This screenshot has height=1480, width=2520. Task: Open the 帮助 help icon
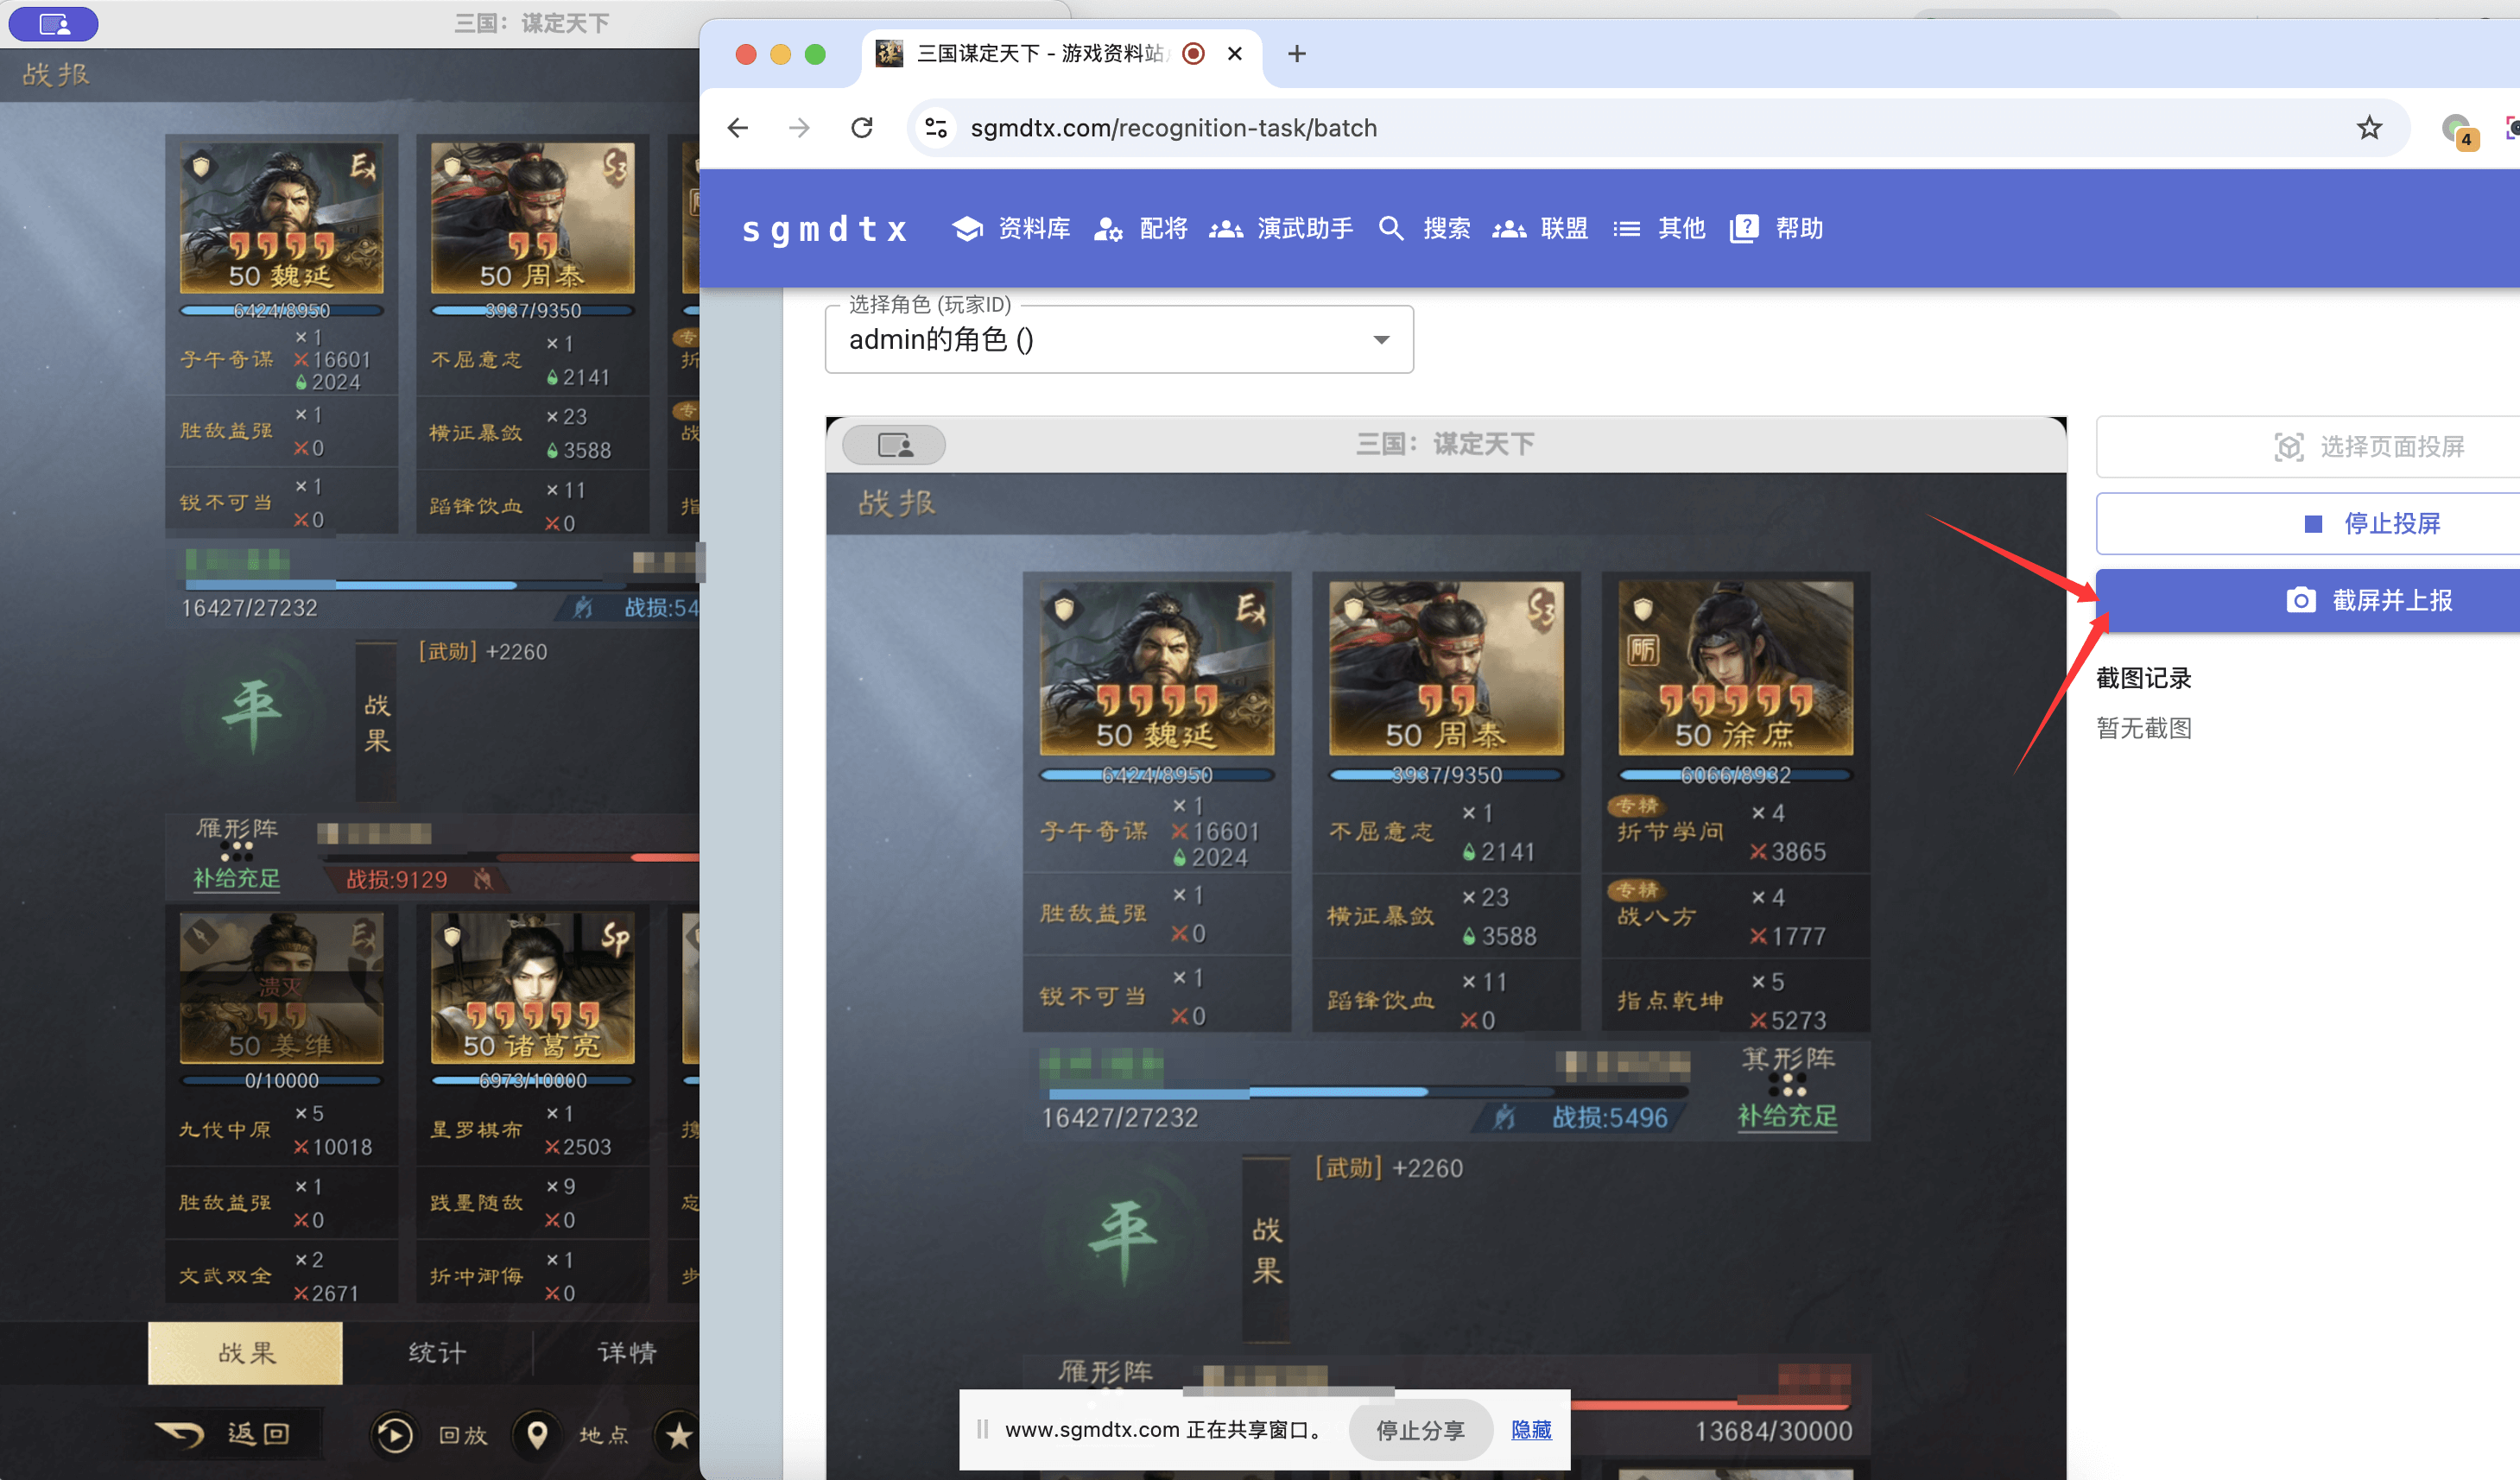(x=1744, y=228)
